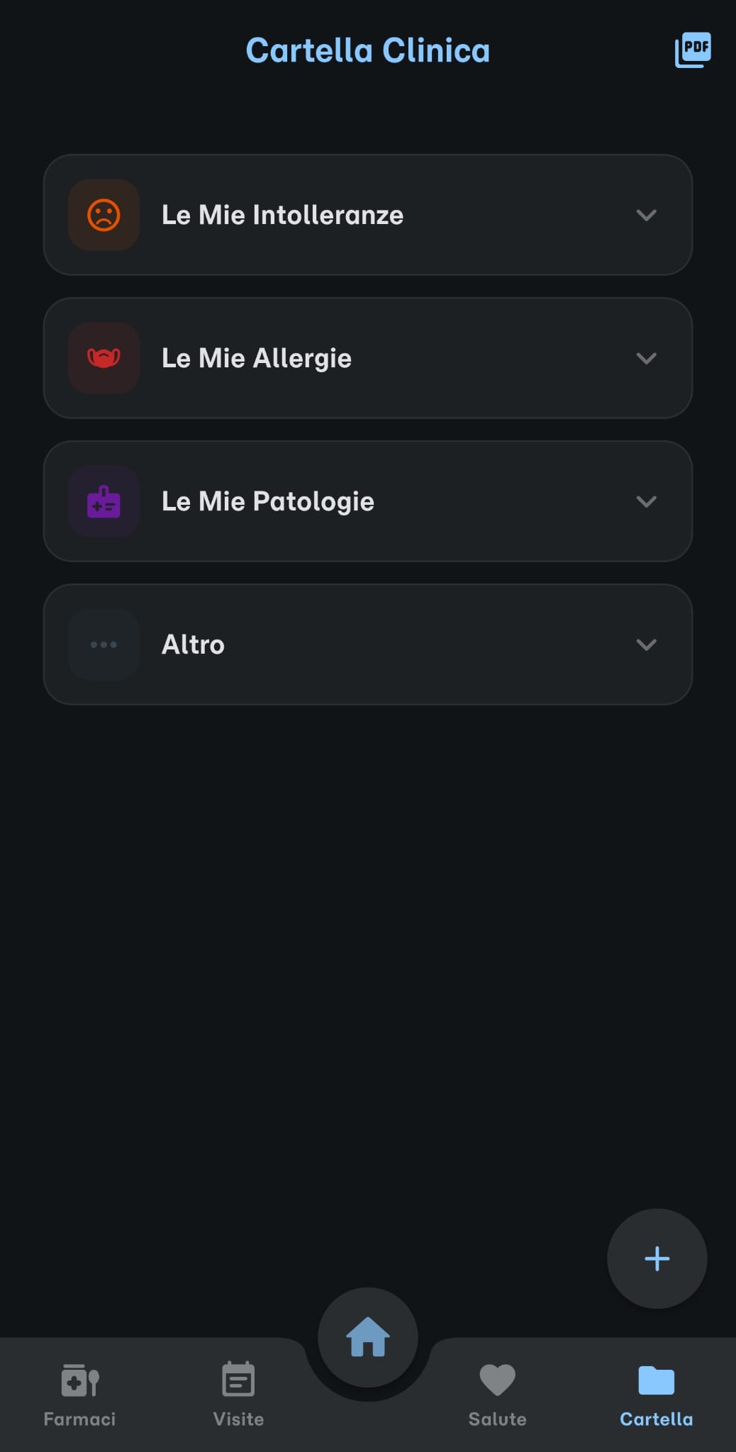Export clinical record via PDF icon
Screen dimensions: 736x1452
pos(693,50)
